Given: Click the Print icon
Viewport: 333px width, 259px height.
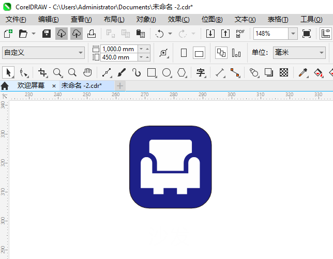Looking at the screenshot, I should (92, 34).
